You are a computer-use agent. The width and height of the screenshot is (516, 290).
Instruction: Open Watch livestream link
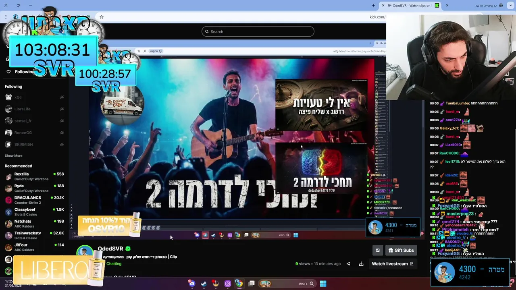[x=392, y=264]
